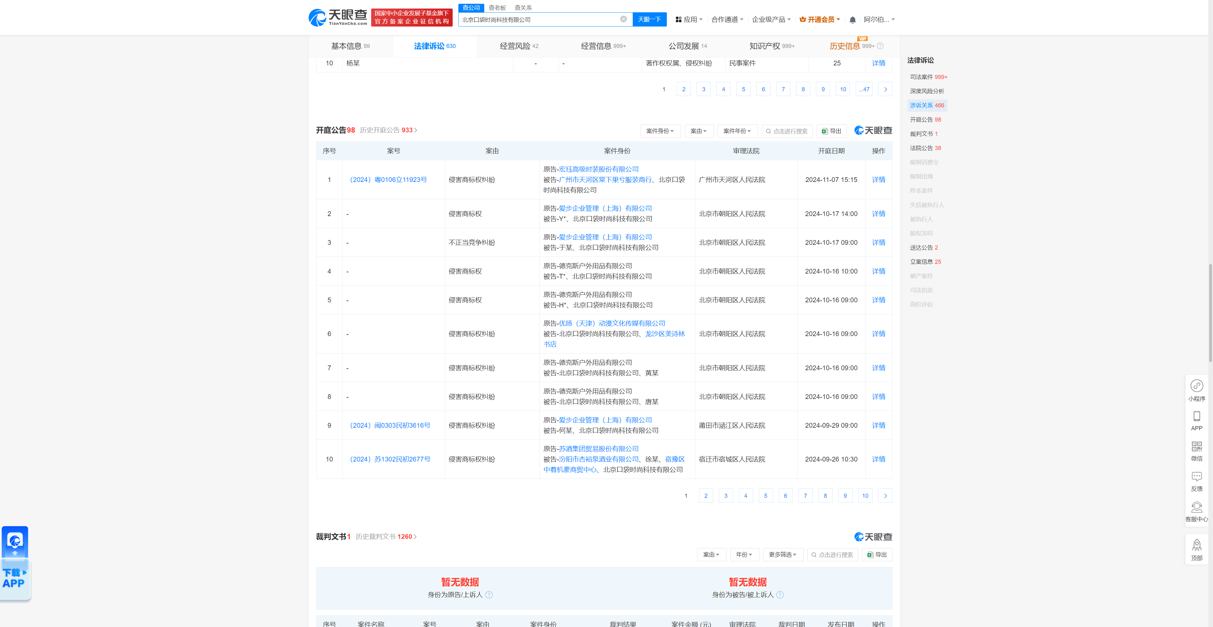The image size is (1213, 627).
Task: Expand 案由 filter in 开庭公告
Action: point(699,131)
